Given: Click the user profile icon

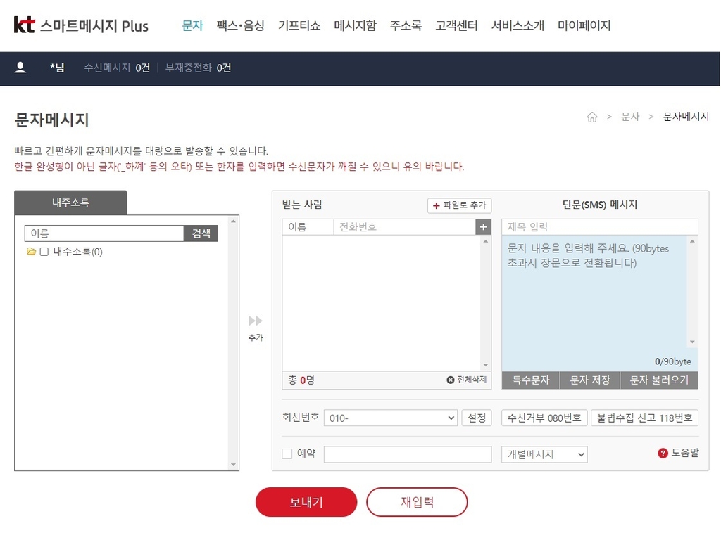Looking at the screenshot, I should (x=20, y=67).
